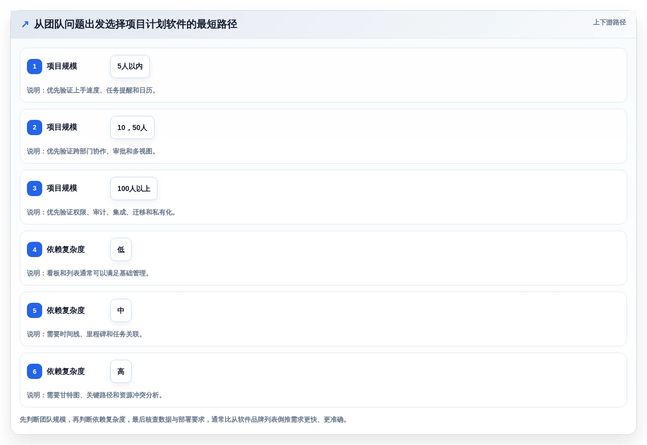Click the 项目规模 label in step 3
The width and height of the screenshot is (647, 445).
pyautogui.click(x=62, y=188)
